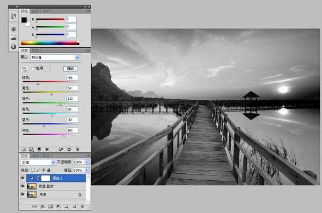The height and width of the screenshot is (213, 322).
Task: Select the 调整 adjustments panel tab
Action: (x=25, y=50)
